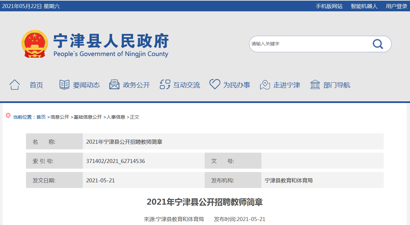Click the 用户登录 link
Viewport: 410px width, 225px height.
[397, 6]
